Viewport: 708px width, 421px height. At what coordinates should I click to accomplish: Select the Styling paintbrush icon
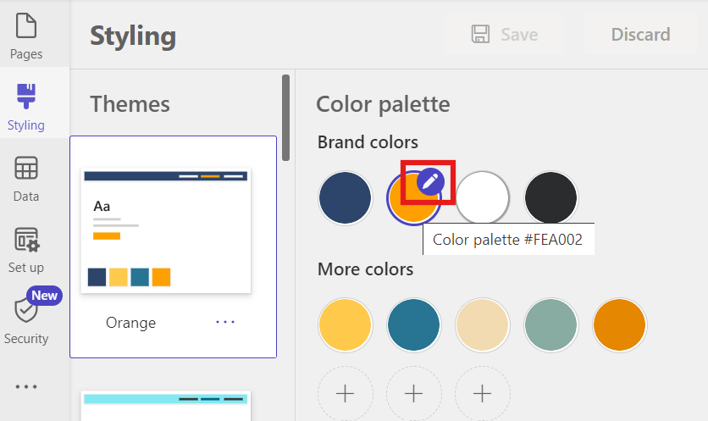click(26, 97)
